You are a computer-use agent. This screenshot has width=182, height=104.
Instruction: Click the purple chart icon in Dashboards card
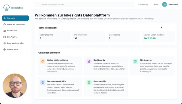click(x=89, y=62)
